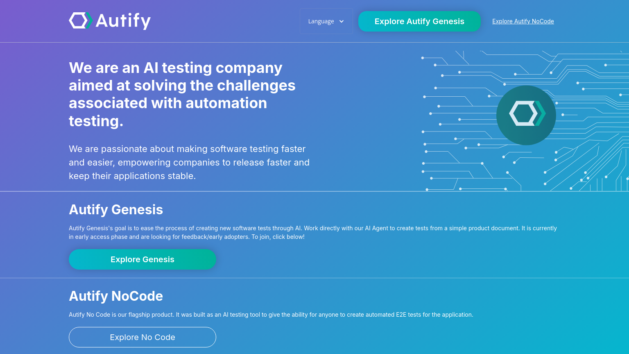
Task: Select the Autify Genesis section heading
Action: 116,209
